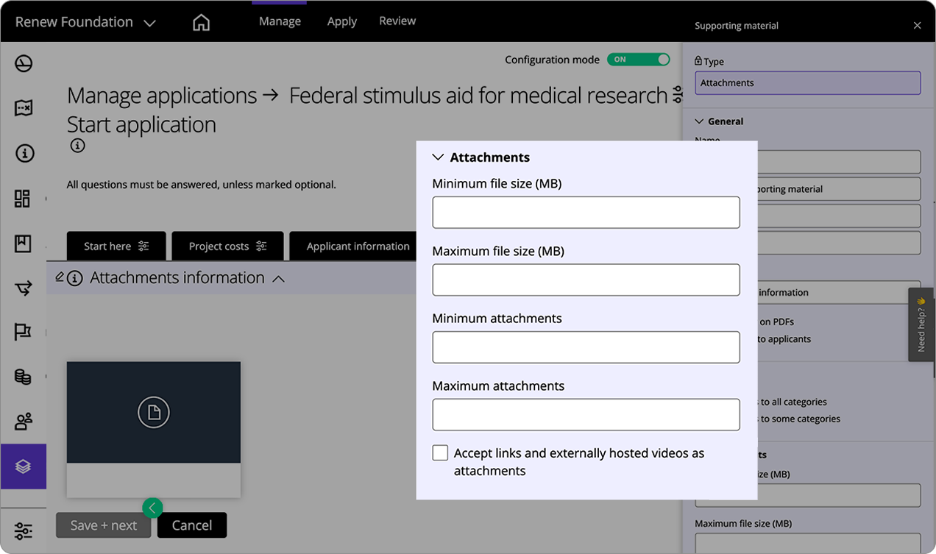
Task: Click the paper plane icon in the sidebar
Action: (x=24, y=288)
